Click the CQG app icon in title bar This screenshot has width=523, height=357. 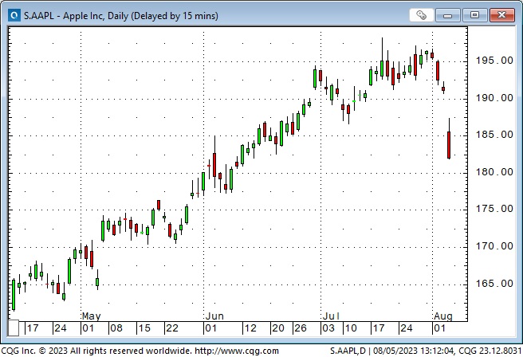pyautogui.click(x=14, y=15)
